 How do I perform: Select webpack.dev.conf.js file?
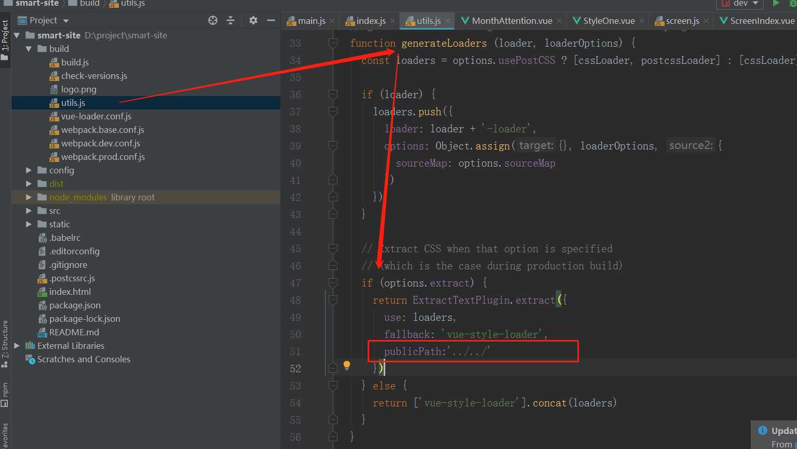[x=100, y=143]
